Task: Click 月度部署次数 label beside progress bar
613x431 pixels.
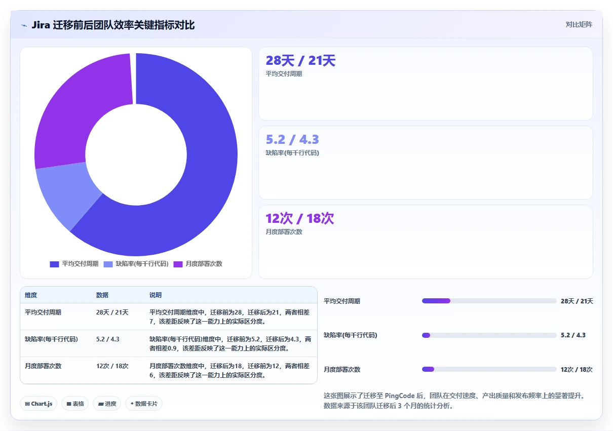Action: pos(342,370)
